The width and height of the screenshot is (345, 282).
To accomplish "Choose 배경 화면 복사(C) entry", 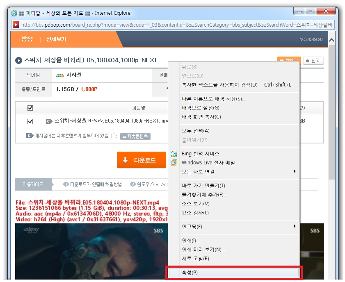I will 240,117.
